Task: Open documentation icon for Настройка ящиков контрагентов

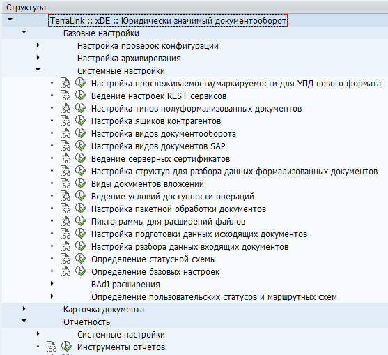Action: pyautogui.click(x=65, y=121)
